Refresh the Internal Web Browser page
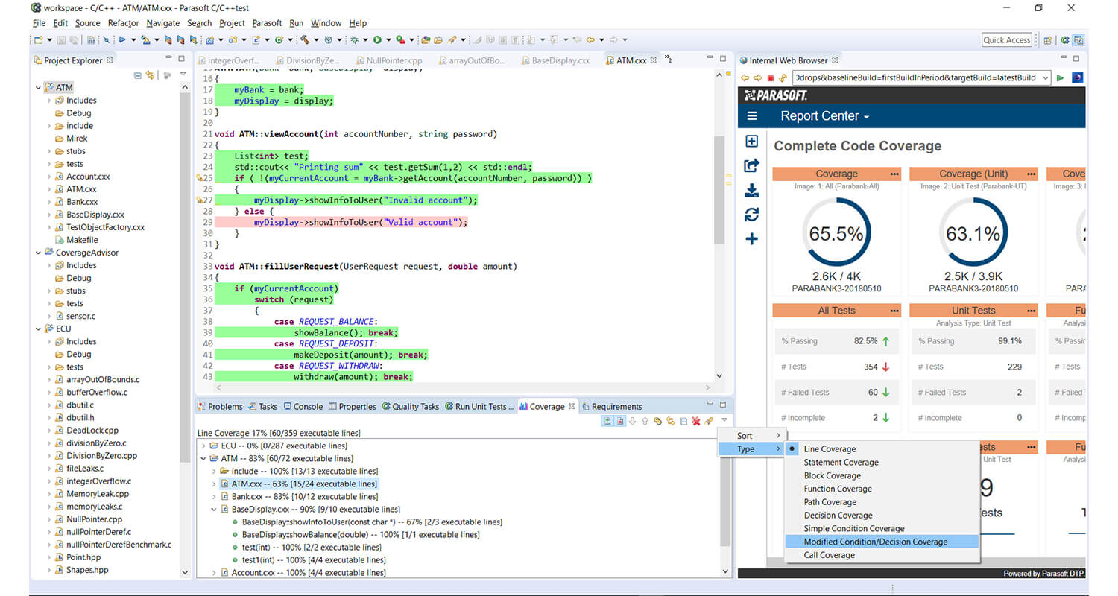 pos(783,77)
